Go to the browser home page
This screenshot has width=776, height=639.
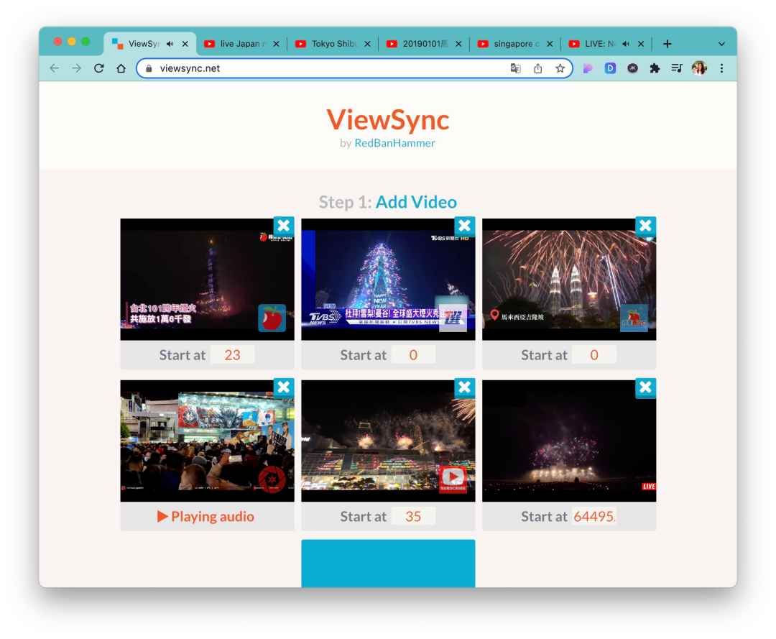[x=121, y=68]
